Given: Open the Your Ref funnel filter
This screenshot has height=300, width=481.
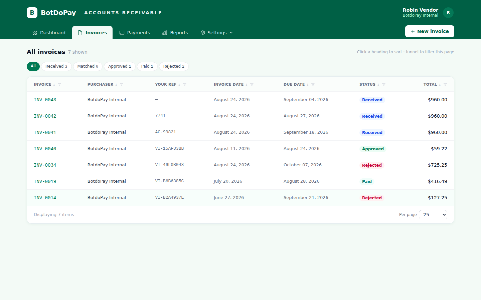Looking at the screenshot, I should [185, 85].
